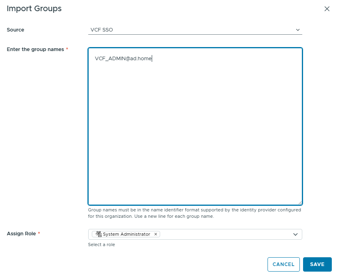This screenshot has height=276, width=337.
Task: Click empty area of Assign Role field
Action: coord(224,235)
